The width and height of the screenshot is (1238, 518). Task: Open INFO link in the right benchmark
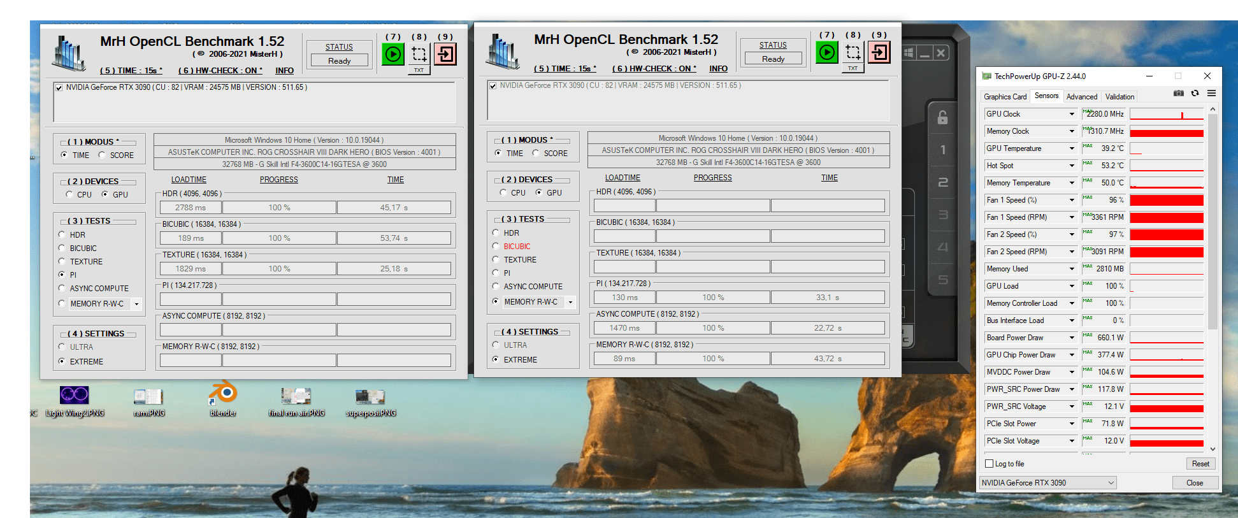(x=718, y=69)
